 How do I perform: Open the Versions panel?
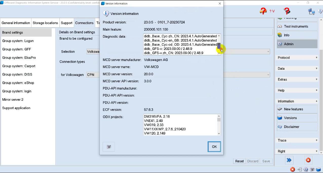[290, 118]
